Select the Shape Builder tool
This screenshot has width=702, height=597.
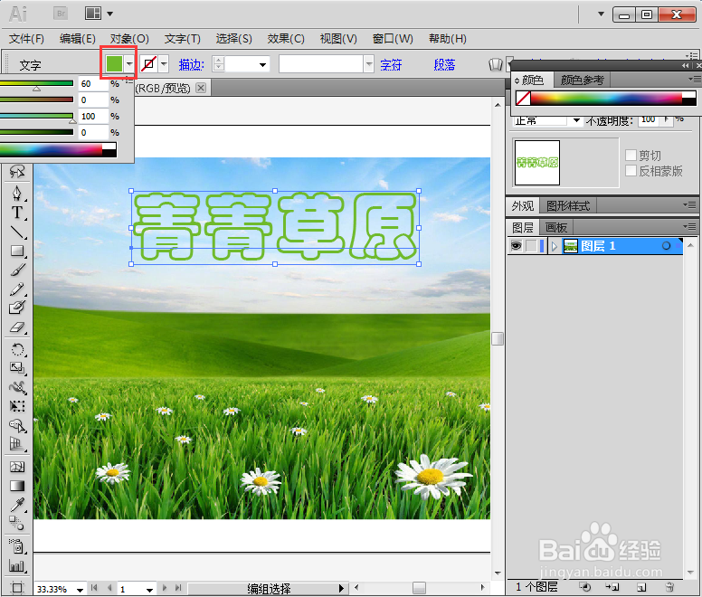pos(17,426)
